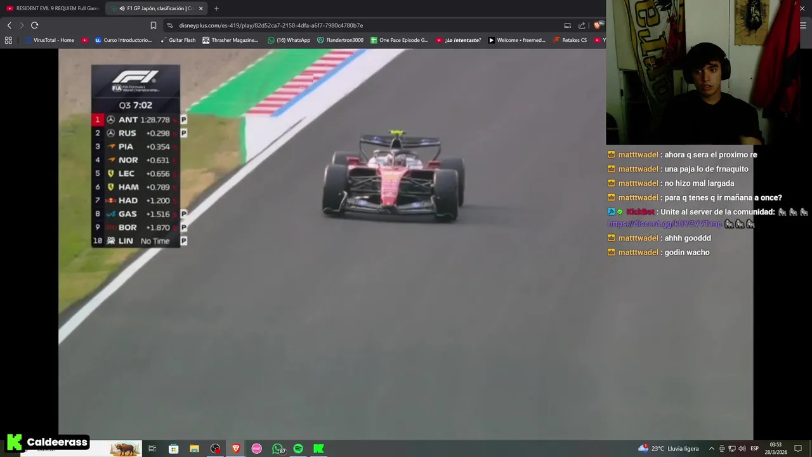Open the browser apps grid icon
Screen dimensions: 812x457
click(8, 40)
